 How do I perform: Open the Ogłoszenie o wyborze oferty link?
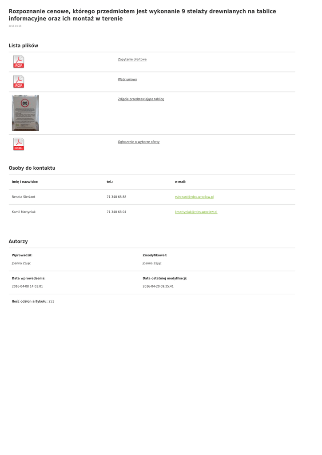click(139, 142)
